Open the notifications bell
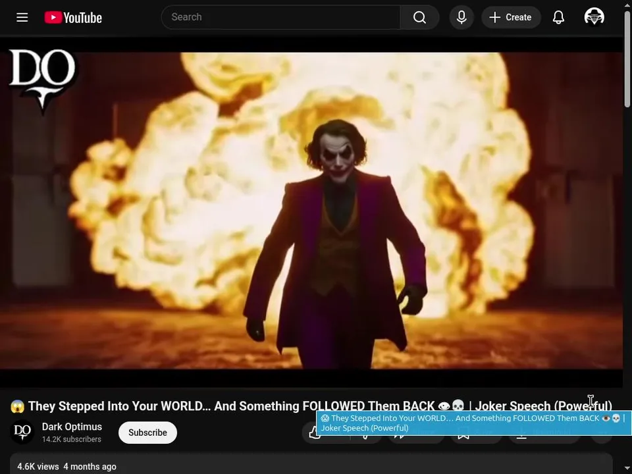632x474 pixels. click(x=558, y=17)
